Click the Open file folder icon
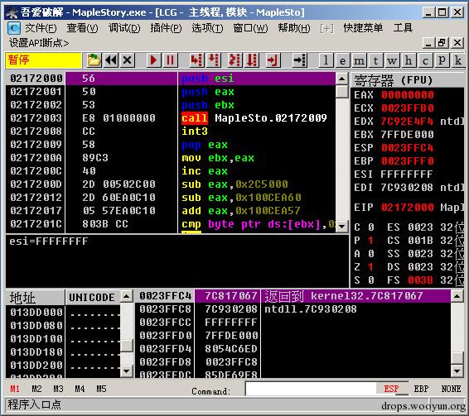This screenshot has width=469, height=416. [x=94, y=60]
